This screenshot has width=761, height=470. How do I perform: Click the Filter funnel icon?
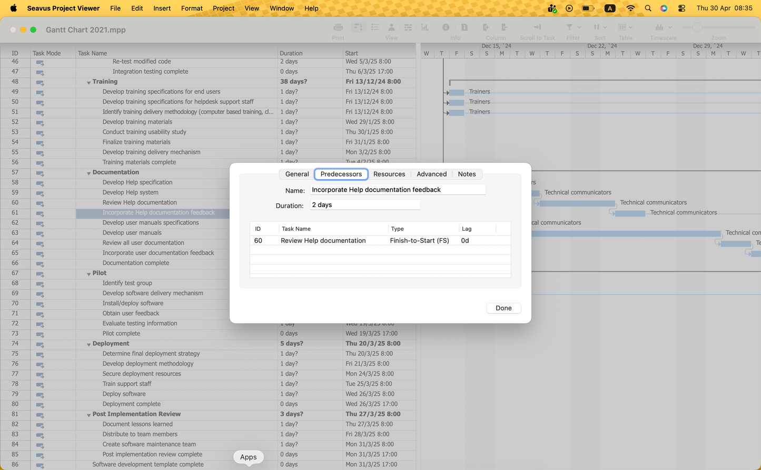(569, 27)
